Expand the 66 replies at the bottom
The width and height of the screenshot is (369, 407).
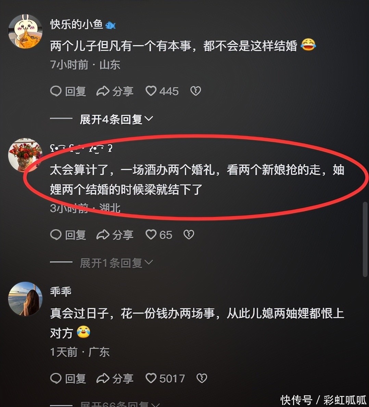pos(120,404)
